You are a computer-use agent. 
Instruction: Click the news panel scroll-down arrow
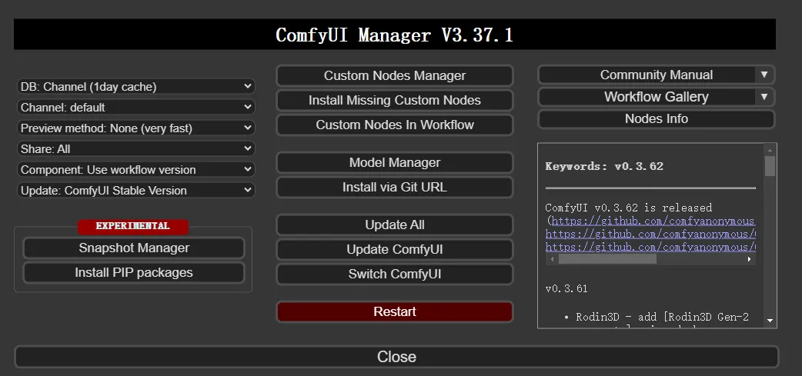[770, 320]
